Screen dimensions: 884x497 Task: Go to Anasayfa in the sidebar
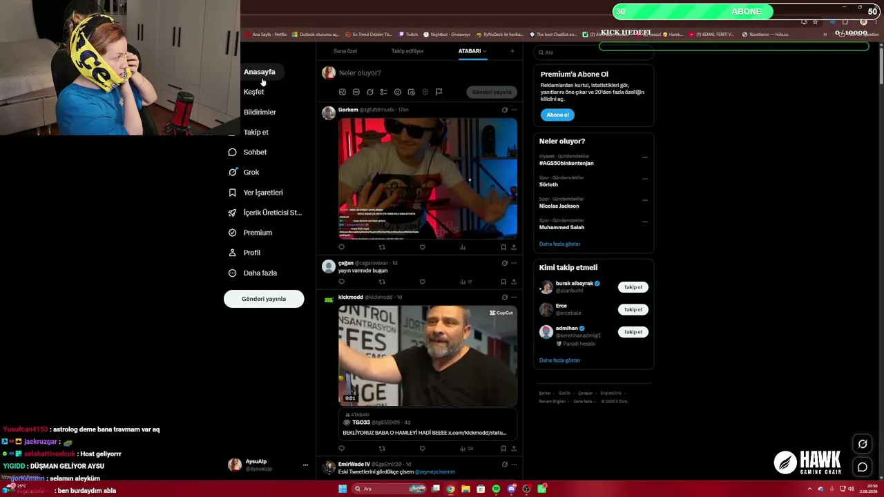coord(259,72)
